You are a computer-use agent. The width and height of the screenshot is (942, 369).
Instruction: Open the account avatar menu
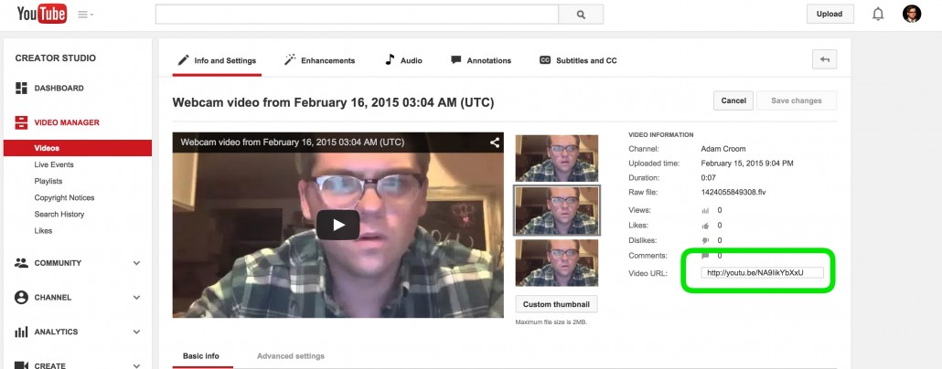[911, 14]
